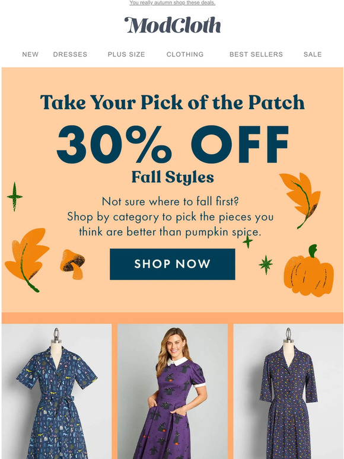Click the 30% OFF headline
Image resolution: width=344 pixels, height=459 pixels.
point(173,144)
